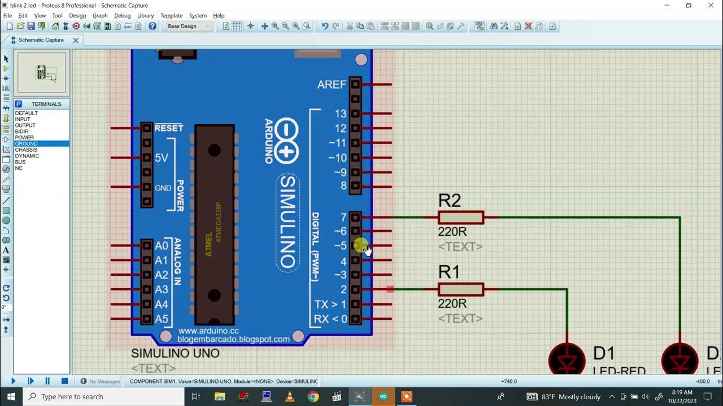
Task: Open the Template menu
Action: (171, 16)
